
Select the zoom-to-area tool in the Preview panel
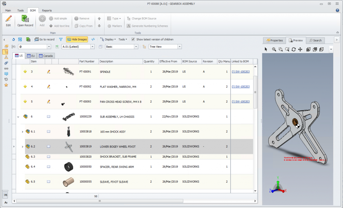(280, 49)
